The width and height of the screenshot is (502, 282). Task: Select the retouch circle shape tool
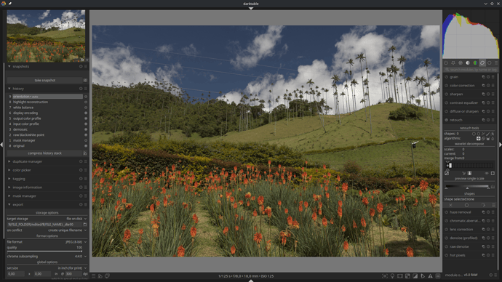(x=474, y=134)
